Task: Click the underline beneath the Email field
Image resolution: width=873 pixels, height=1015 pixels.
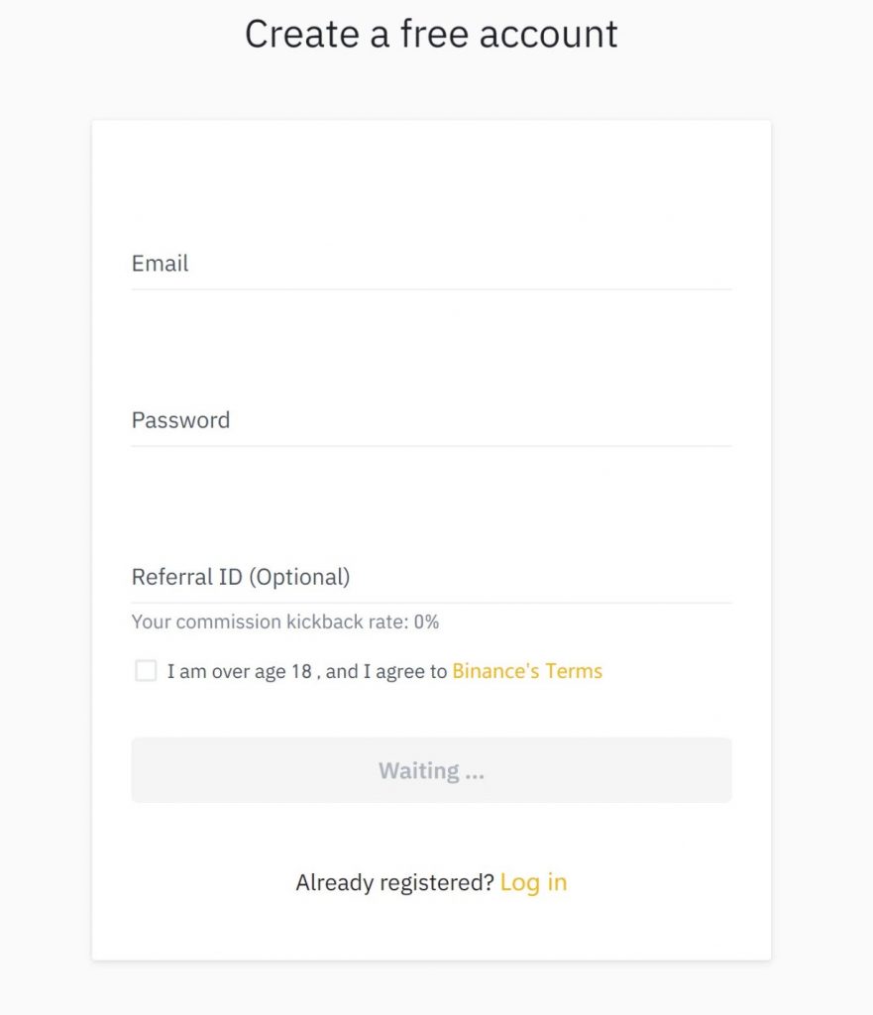Action: coord(431,289)
